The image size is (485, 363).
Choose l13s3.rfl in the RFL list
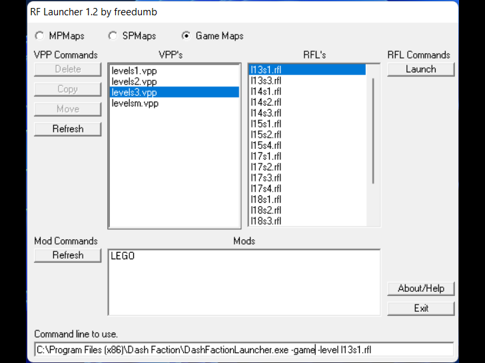tap(266, 80)
